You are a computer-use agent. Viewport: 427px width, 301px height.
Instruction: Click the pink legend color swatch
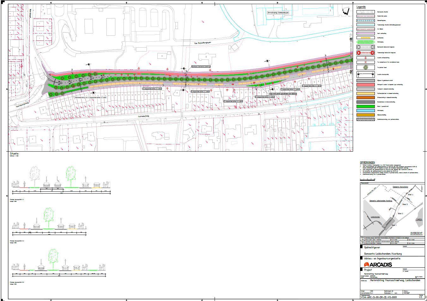[365, 85]
